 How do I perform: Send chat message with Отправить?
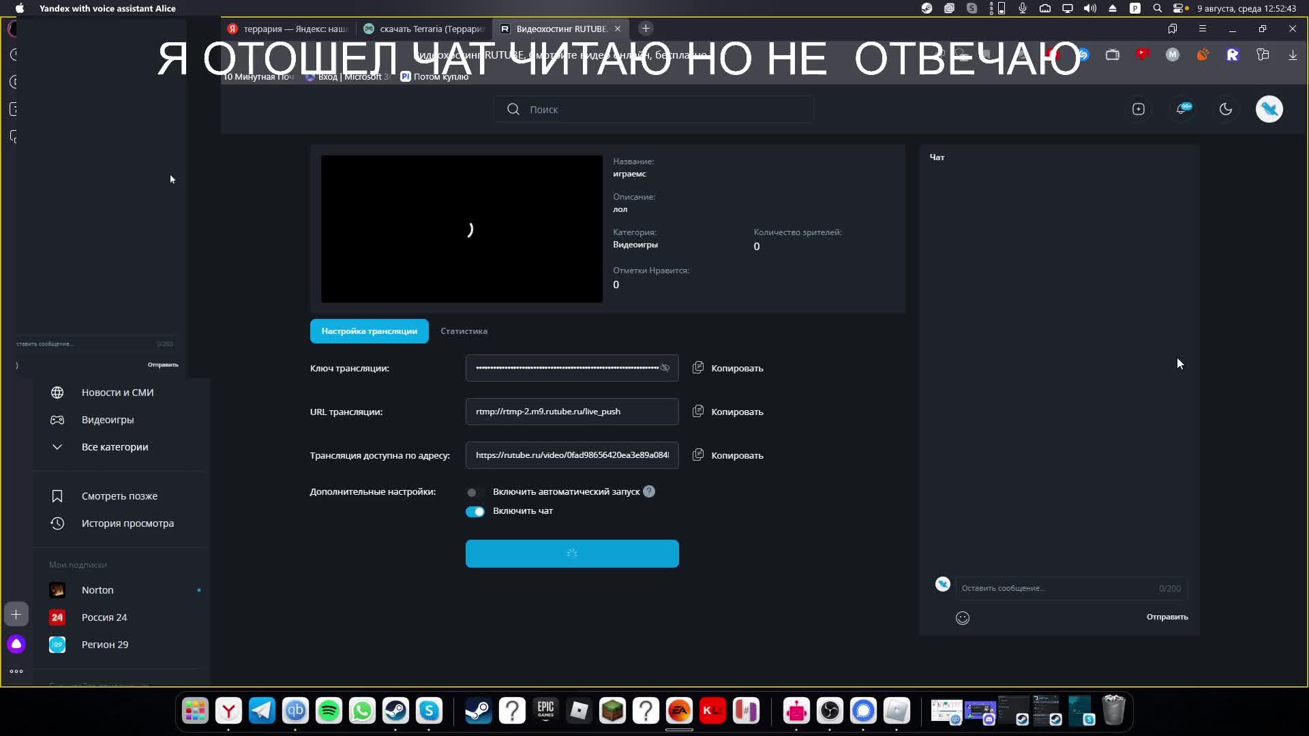point(1167,617)
